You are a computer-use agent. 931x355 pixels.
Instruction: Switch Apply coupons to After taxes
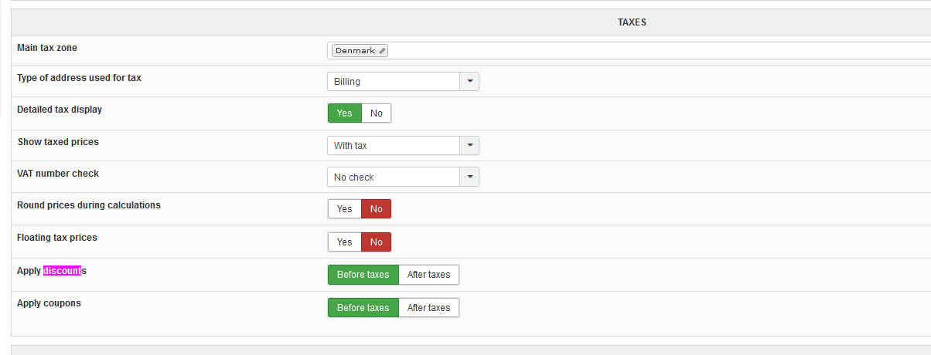(x=428, y=308)
